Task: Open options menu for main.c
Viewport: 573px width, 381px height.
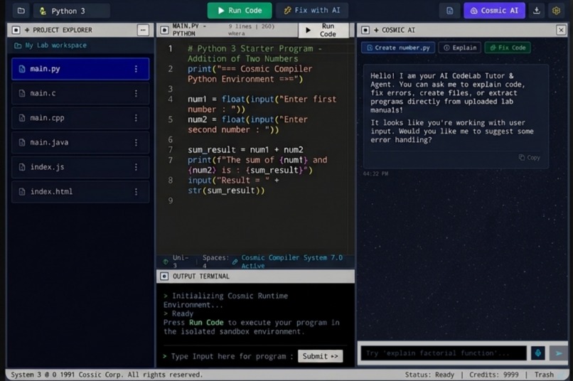Action: click(136, 93)
